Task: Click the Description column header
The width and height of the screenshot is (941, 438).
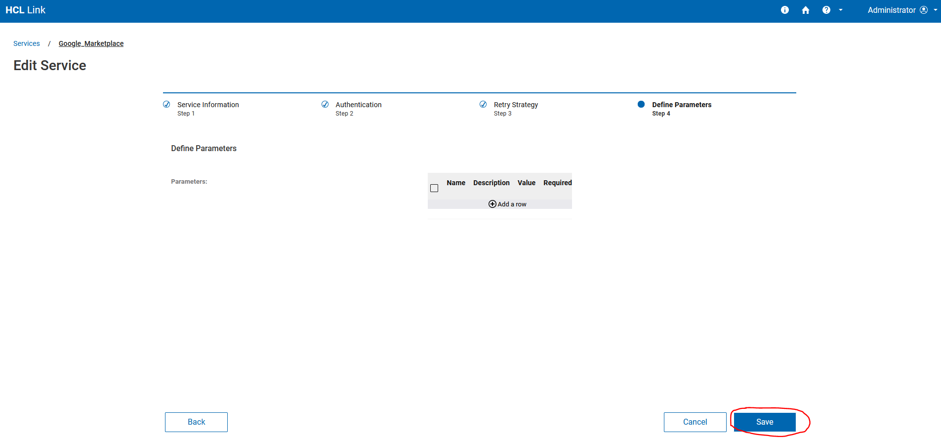Action: [x=491, y=183]
